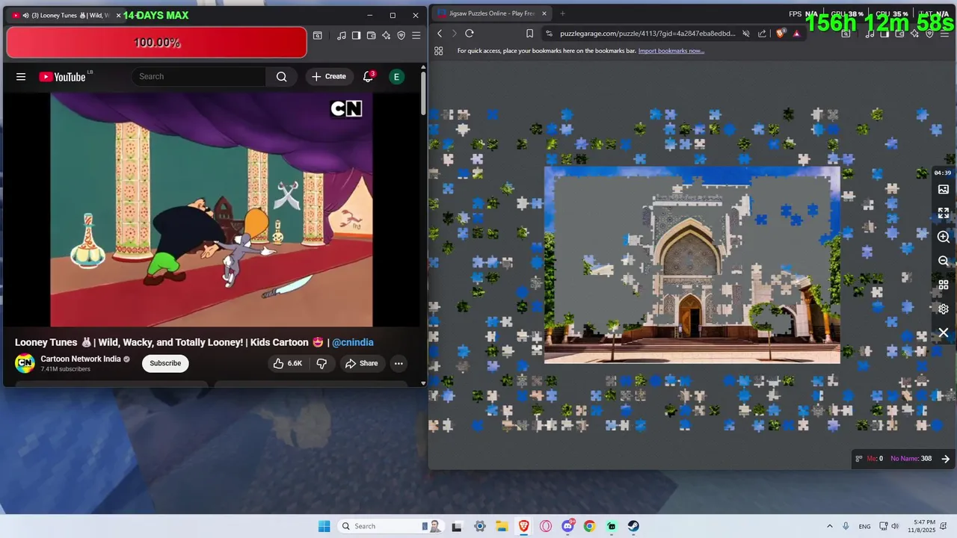
Task: Open Brave browser from the taskbar
Action: click(x=523, y=526)
